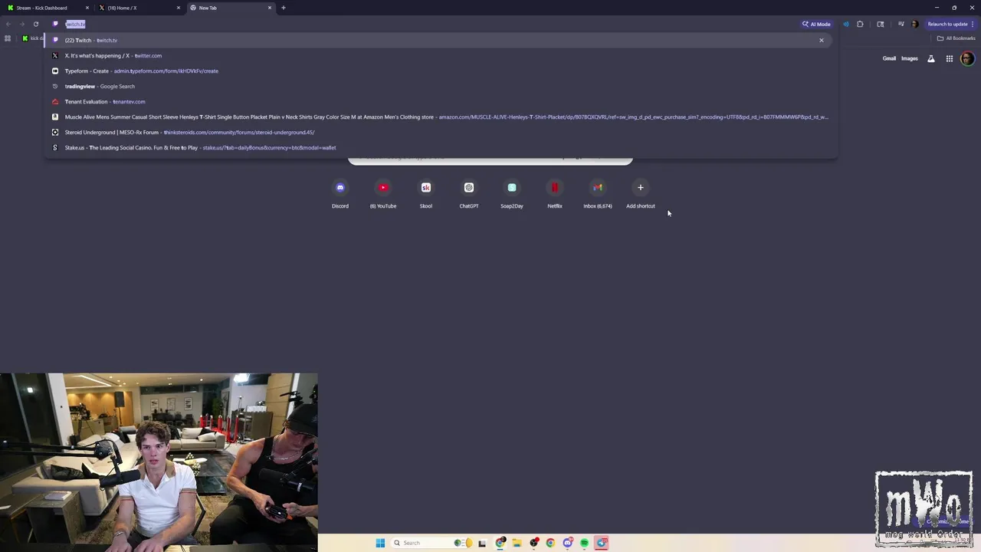Image resolution: width=981 pixels, height=552 pixels.
Task: Close the Stream - Kick Dashboard tab
Action: coord(87,8)
